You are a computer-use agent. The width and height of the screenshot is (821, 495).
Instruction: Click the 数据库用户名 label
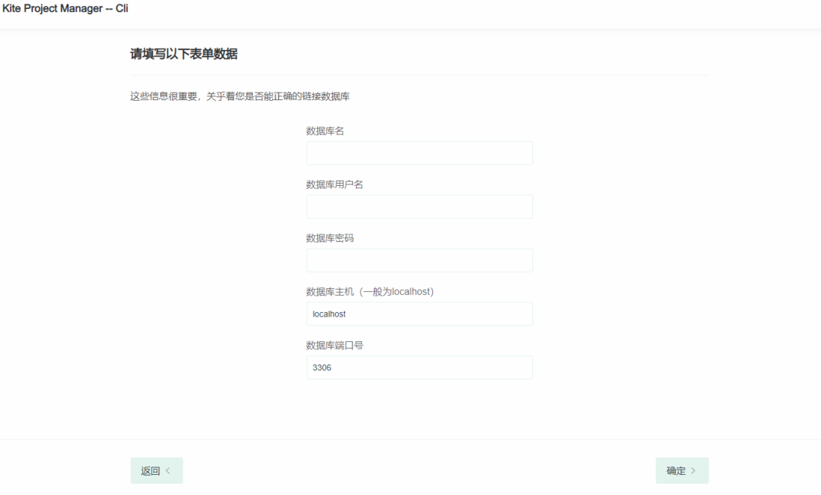click(x=334, y=184)
